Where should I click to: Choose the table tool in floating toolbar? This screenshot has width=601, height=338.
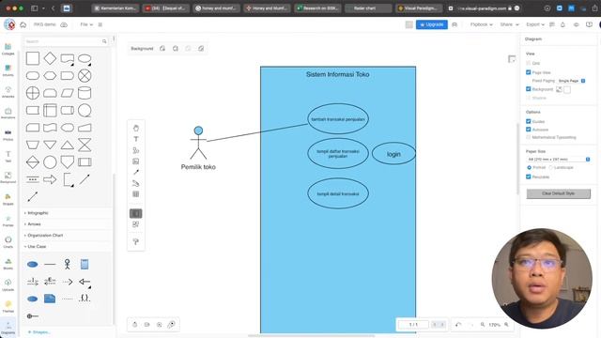tap(135, 194)
